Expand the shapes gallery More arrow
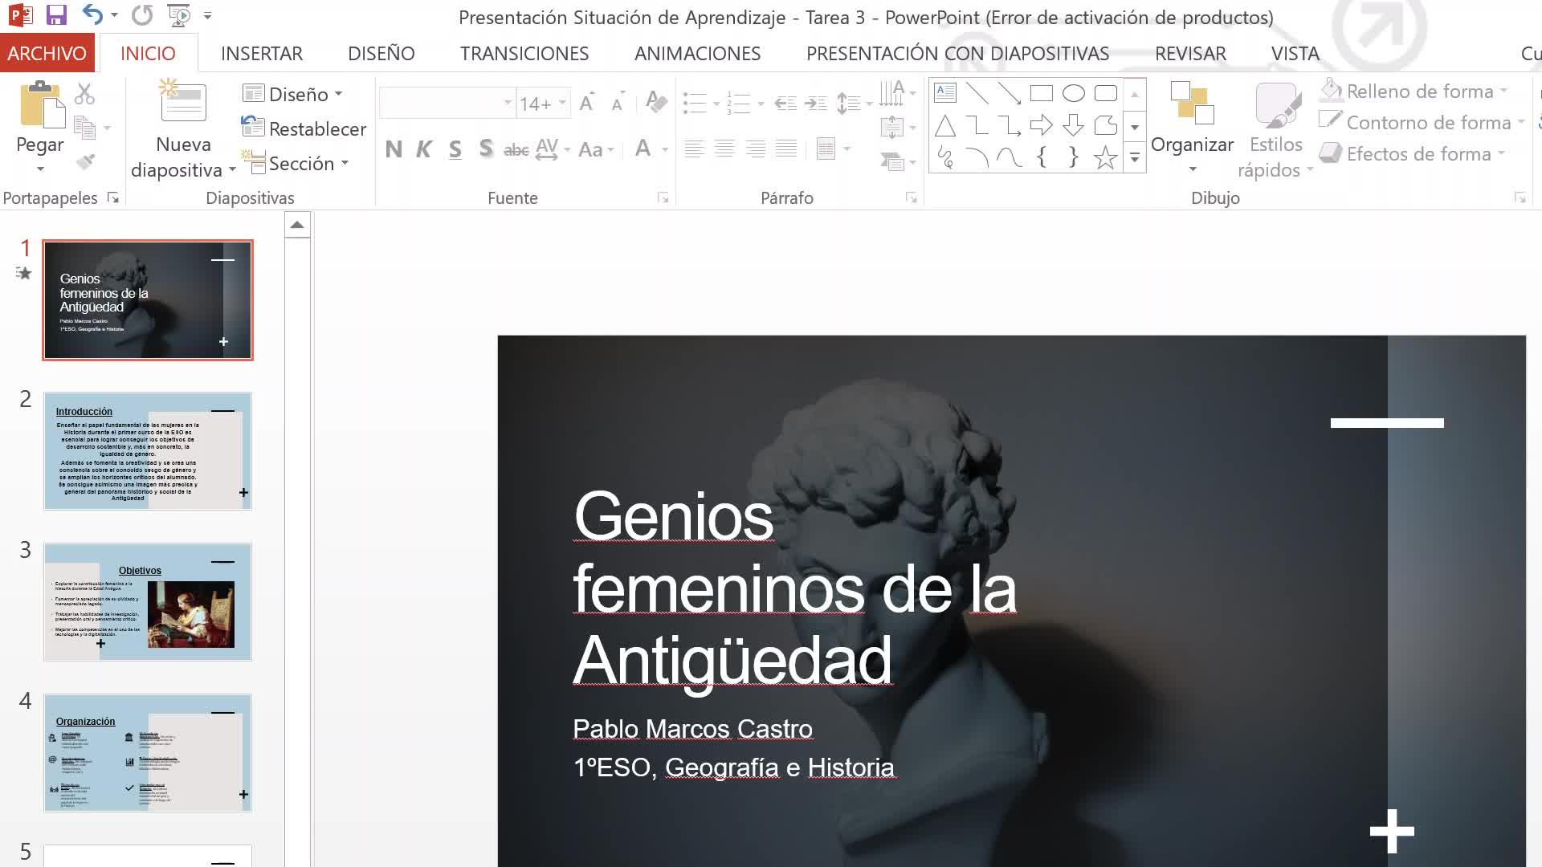 click(x=1134, y=158)
